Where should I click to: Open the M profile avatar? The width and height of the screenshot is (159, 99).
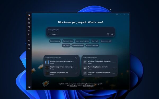point(29,87)
